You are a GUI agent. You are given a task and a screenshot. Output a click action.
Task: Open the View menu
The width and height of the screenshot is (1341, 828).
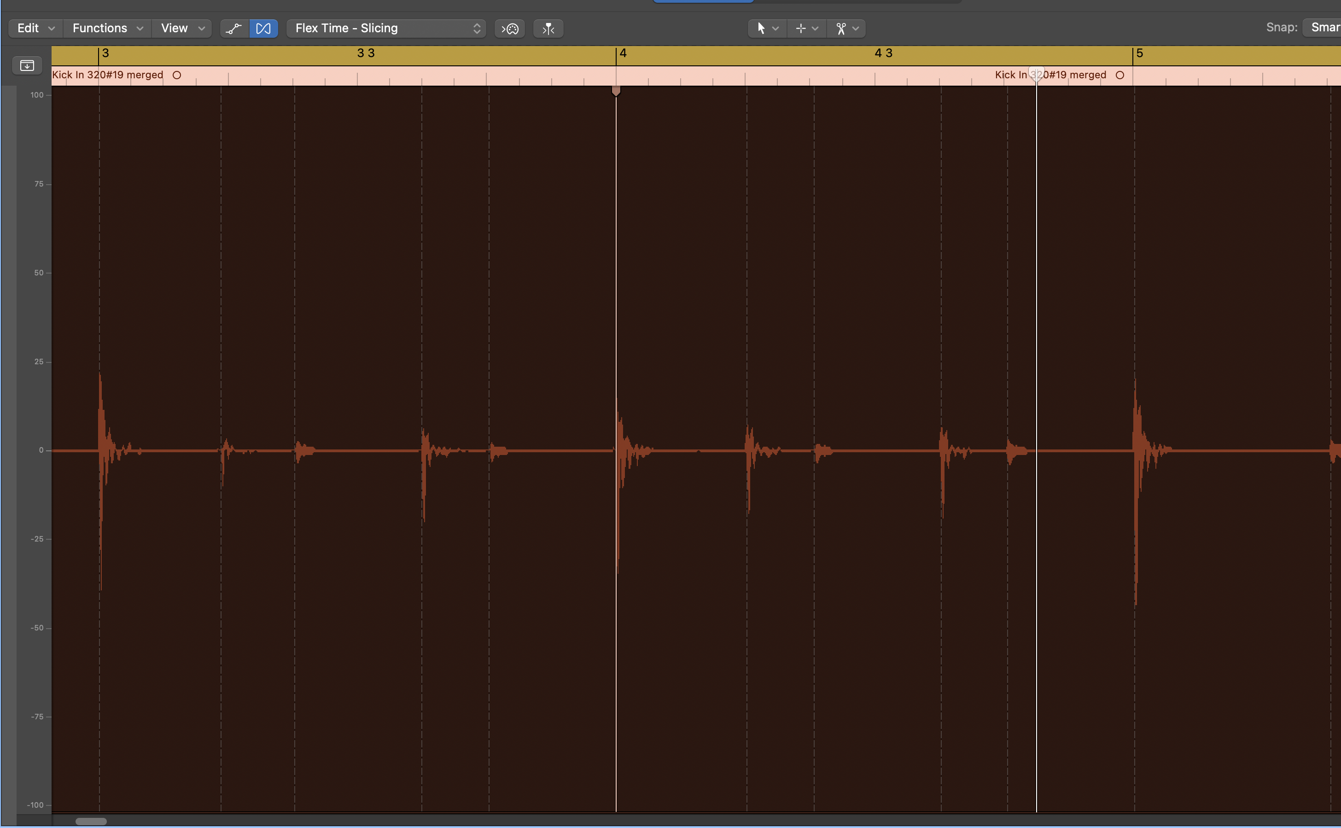[182, 29]
